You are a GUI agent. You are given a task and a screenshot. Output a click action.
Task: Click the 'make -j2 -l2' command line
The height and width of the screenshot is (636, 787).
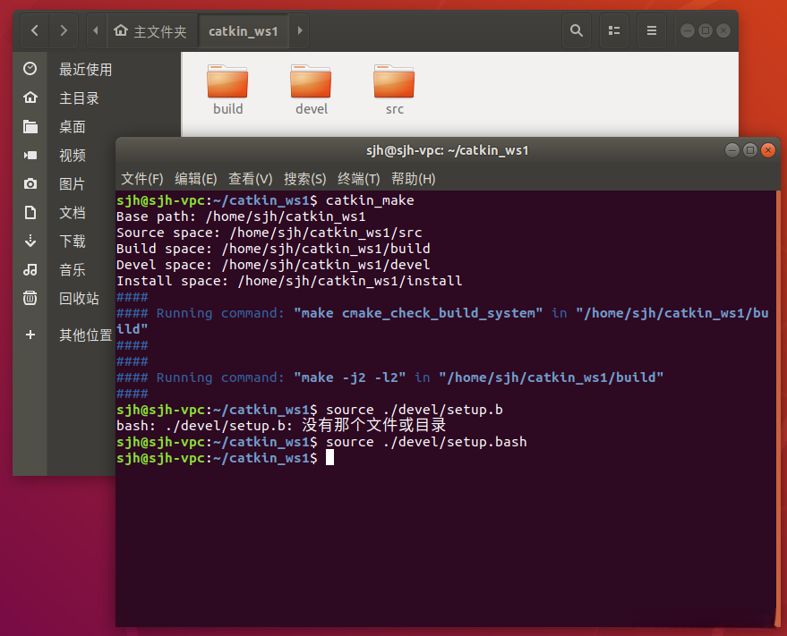pos(389,377)
